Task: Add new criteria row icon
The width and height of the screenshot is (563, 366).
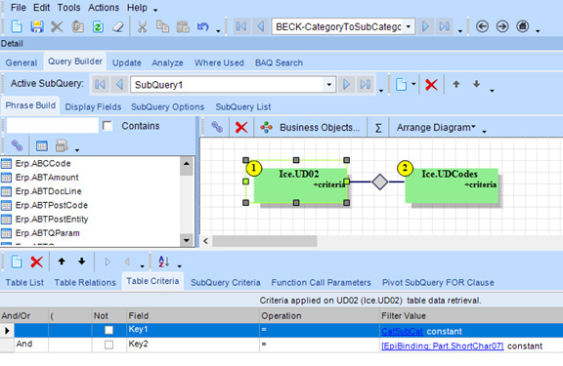Action: pos(17,262)
